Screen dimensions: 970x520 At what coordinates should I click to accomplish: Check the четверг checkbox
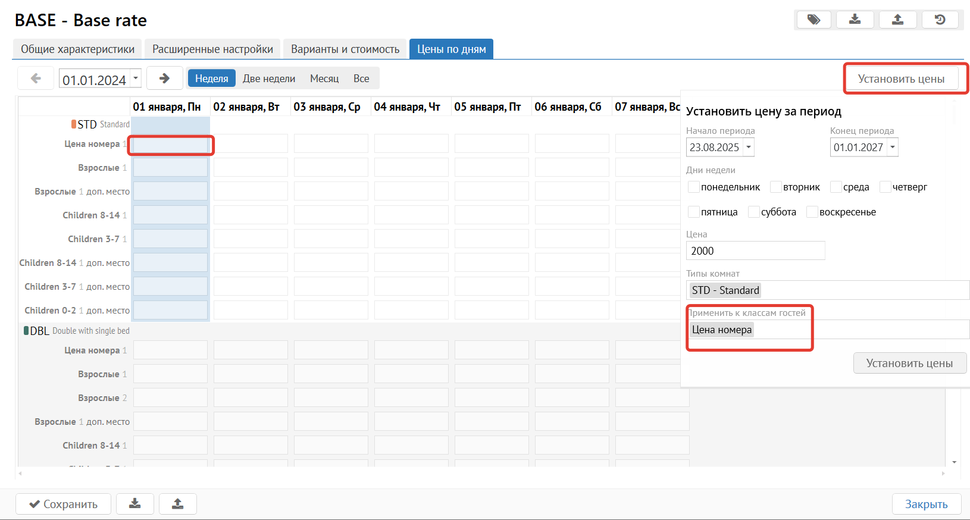885,187
